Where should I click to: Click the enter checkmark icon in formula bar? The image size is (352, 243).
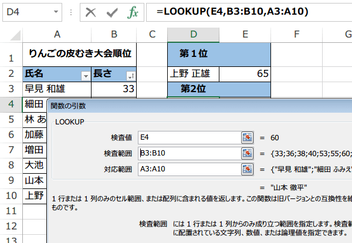[x=112, y=12]
